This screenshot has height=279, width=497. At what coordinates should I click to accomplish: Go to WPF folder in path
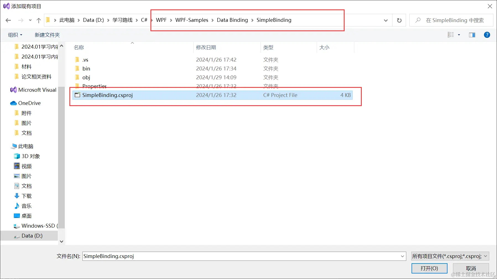(161, 20)
